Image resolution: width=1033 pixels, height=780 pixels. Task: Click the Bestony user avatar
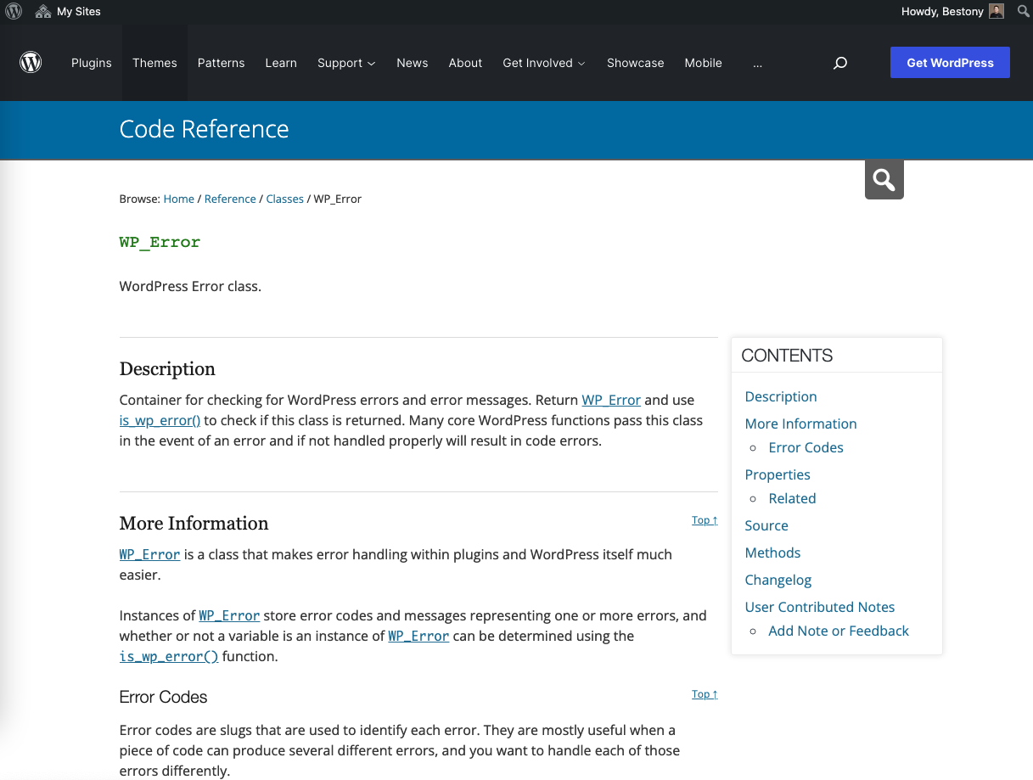[x=997, y=11]
